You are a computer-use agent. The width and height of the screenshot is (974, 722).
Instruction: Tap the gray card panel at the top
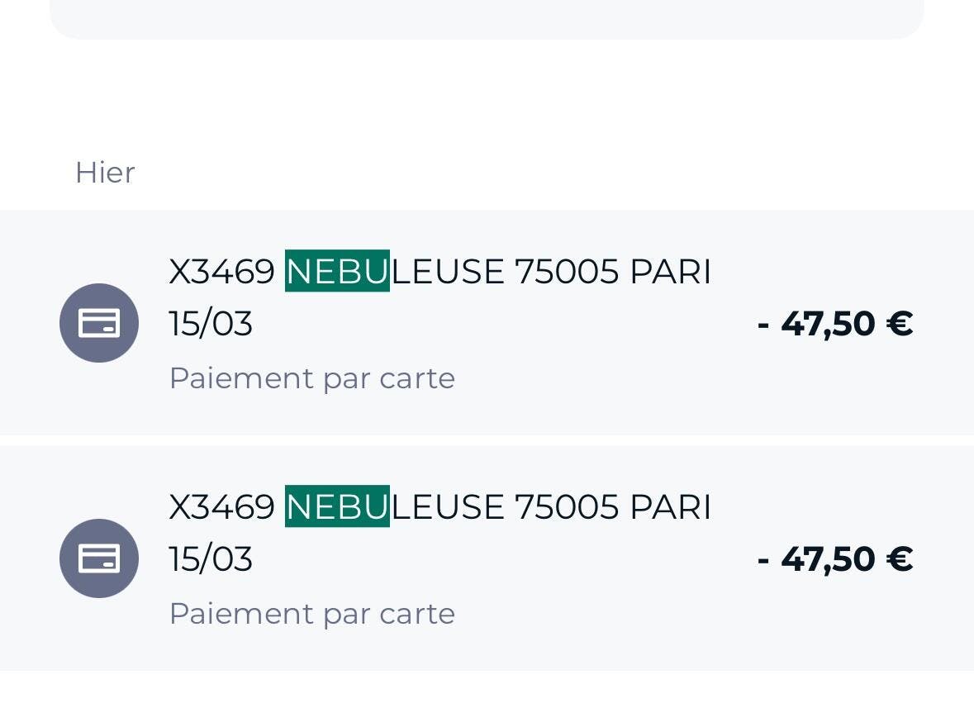click(x=487, y=18)
